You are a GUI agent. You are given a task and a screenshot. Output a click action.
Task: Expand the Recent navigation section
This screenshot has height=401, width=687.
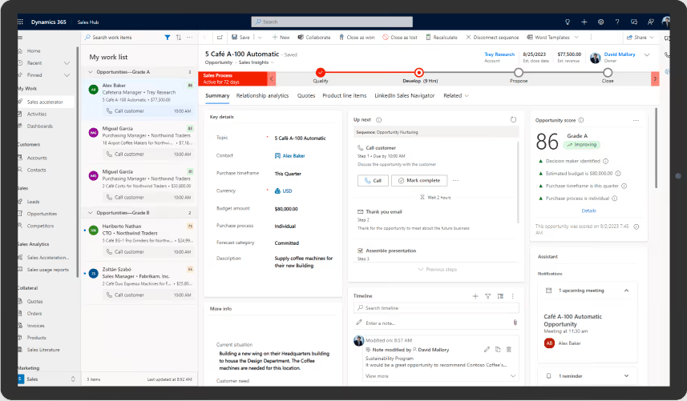point(67,63)
